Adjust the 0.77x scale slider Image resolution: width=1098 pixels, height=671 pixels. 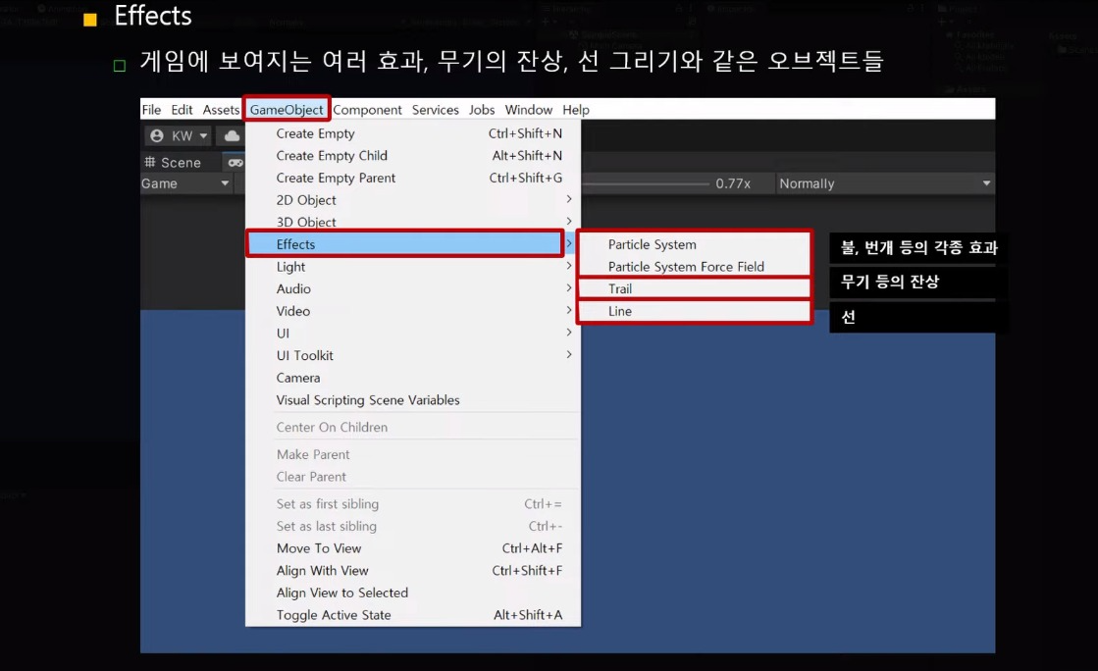645,183
